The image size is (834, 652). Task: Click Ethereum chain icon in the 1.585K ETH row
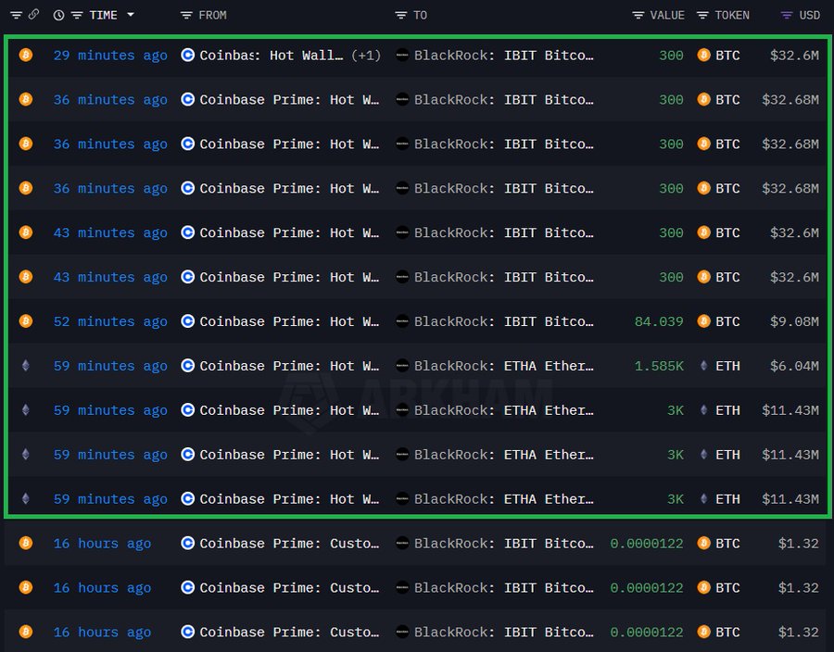[x=26, y=366]
